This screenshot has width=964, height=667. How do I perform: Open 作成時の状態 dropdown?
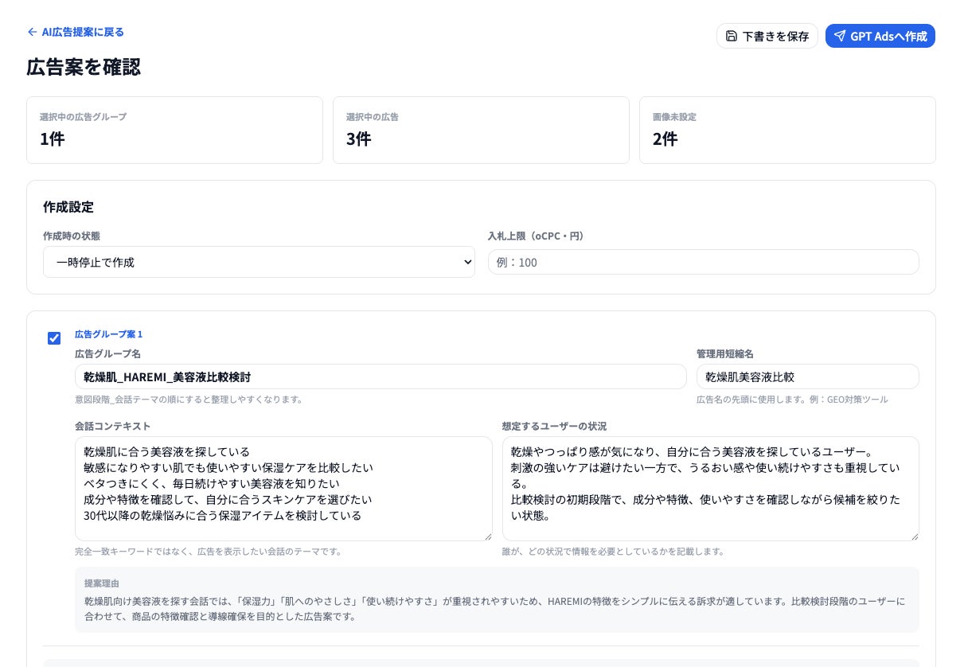(x=259, y=262)
